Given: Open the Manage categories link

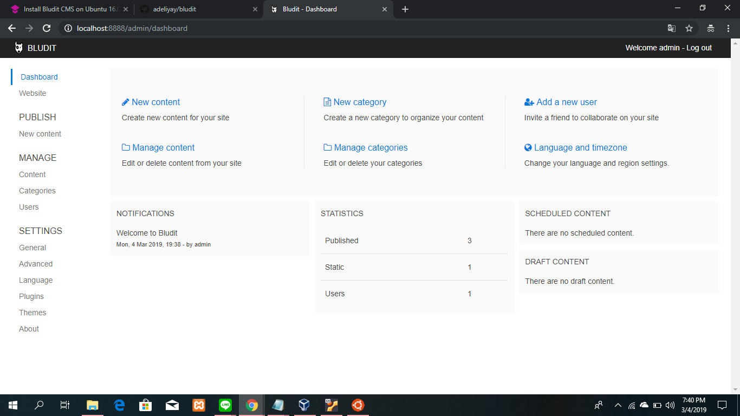Looking at the screenshot, I should pos(371,147).
